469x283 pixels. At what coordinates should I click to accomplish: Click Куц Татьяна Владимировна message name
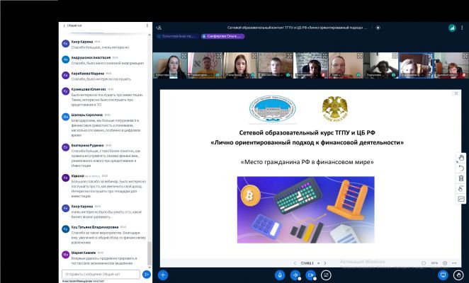[x=95, y=227]
